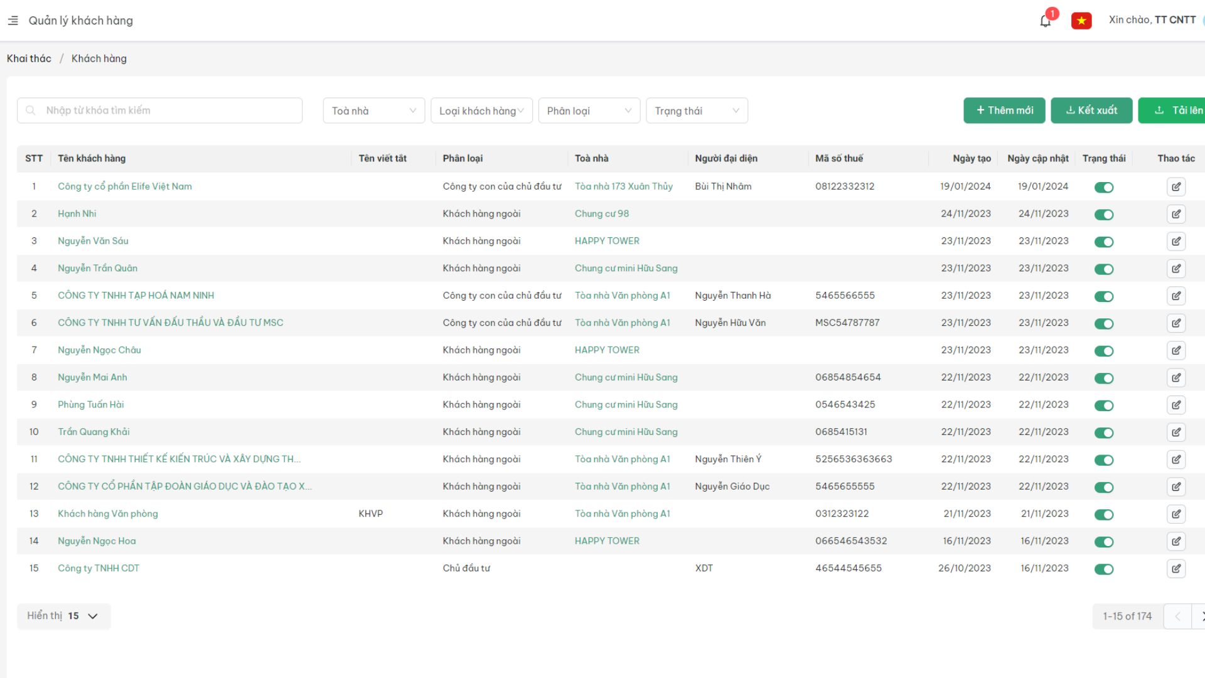Go to Khai thác breadcrumb
1205x678 pixels.
pos(29,58)
